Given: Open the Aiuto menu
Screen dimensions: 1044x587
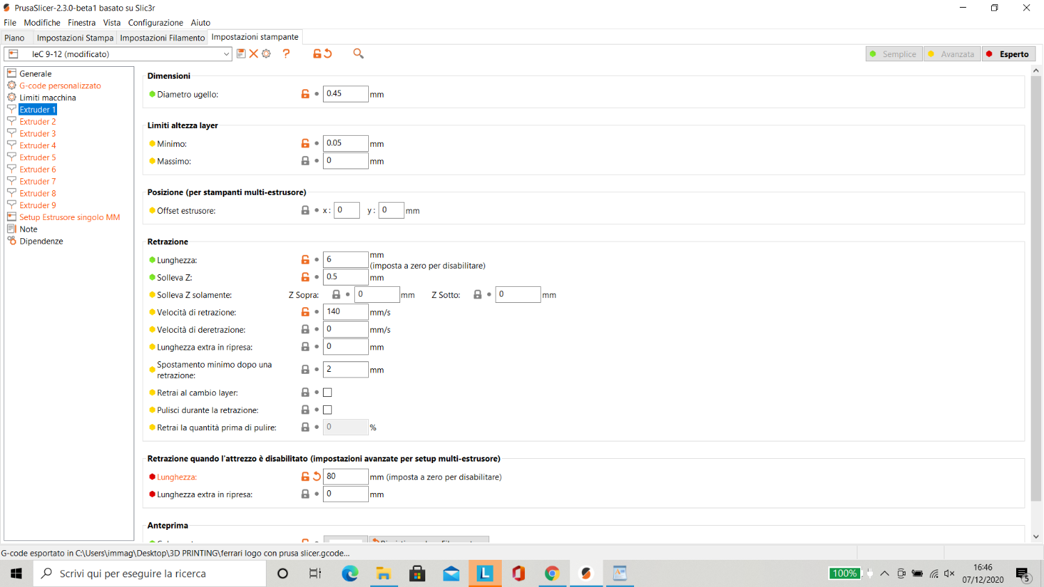Looking at the screenshot, I should click(x=200, y=23).
